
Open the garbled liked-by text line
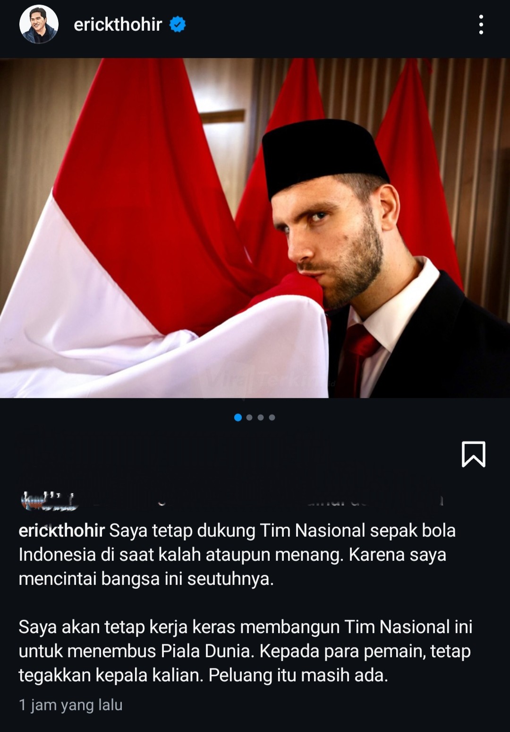tap(267, 501)
